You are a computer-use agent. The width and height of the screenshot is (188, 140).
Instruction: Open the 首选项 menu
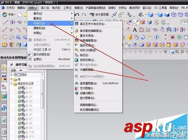pyautogui.click(x=135, y=8)
